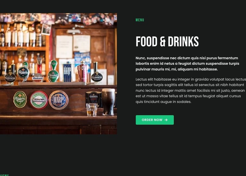Click the blue Harp beer tap
Screen dimensions: 246x176
click(67, 72)
